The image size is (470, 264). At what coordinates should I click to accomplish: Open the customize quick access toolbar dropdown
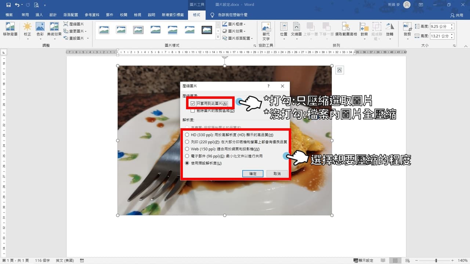click(45, 5)
